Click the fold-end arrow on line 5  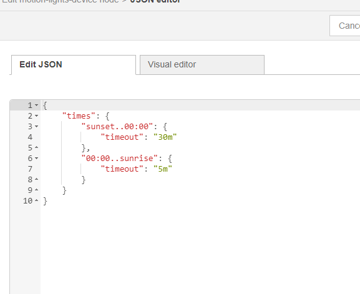click(37, 147)
